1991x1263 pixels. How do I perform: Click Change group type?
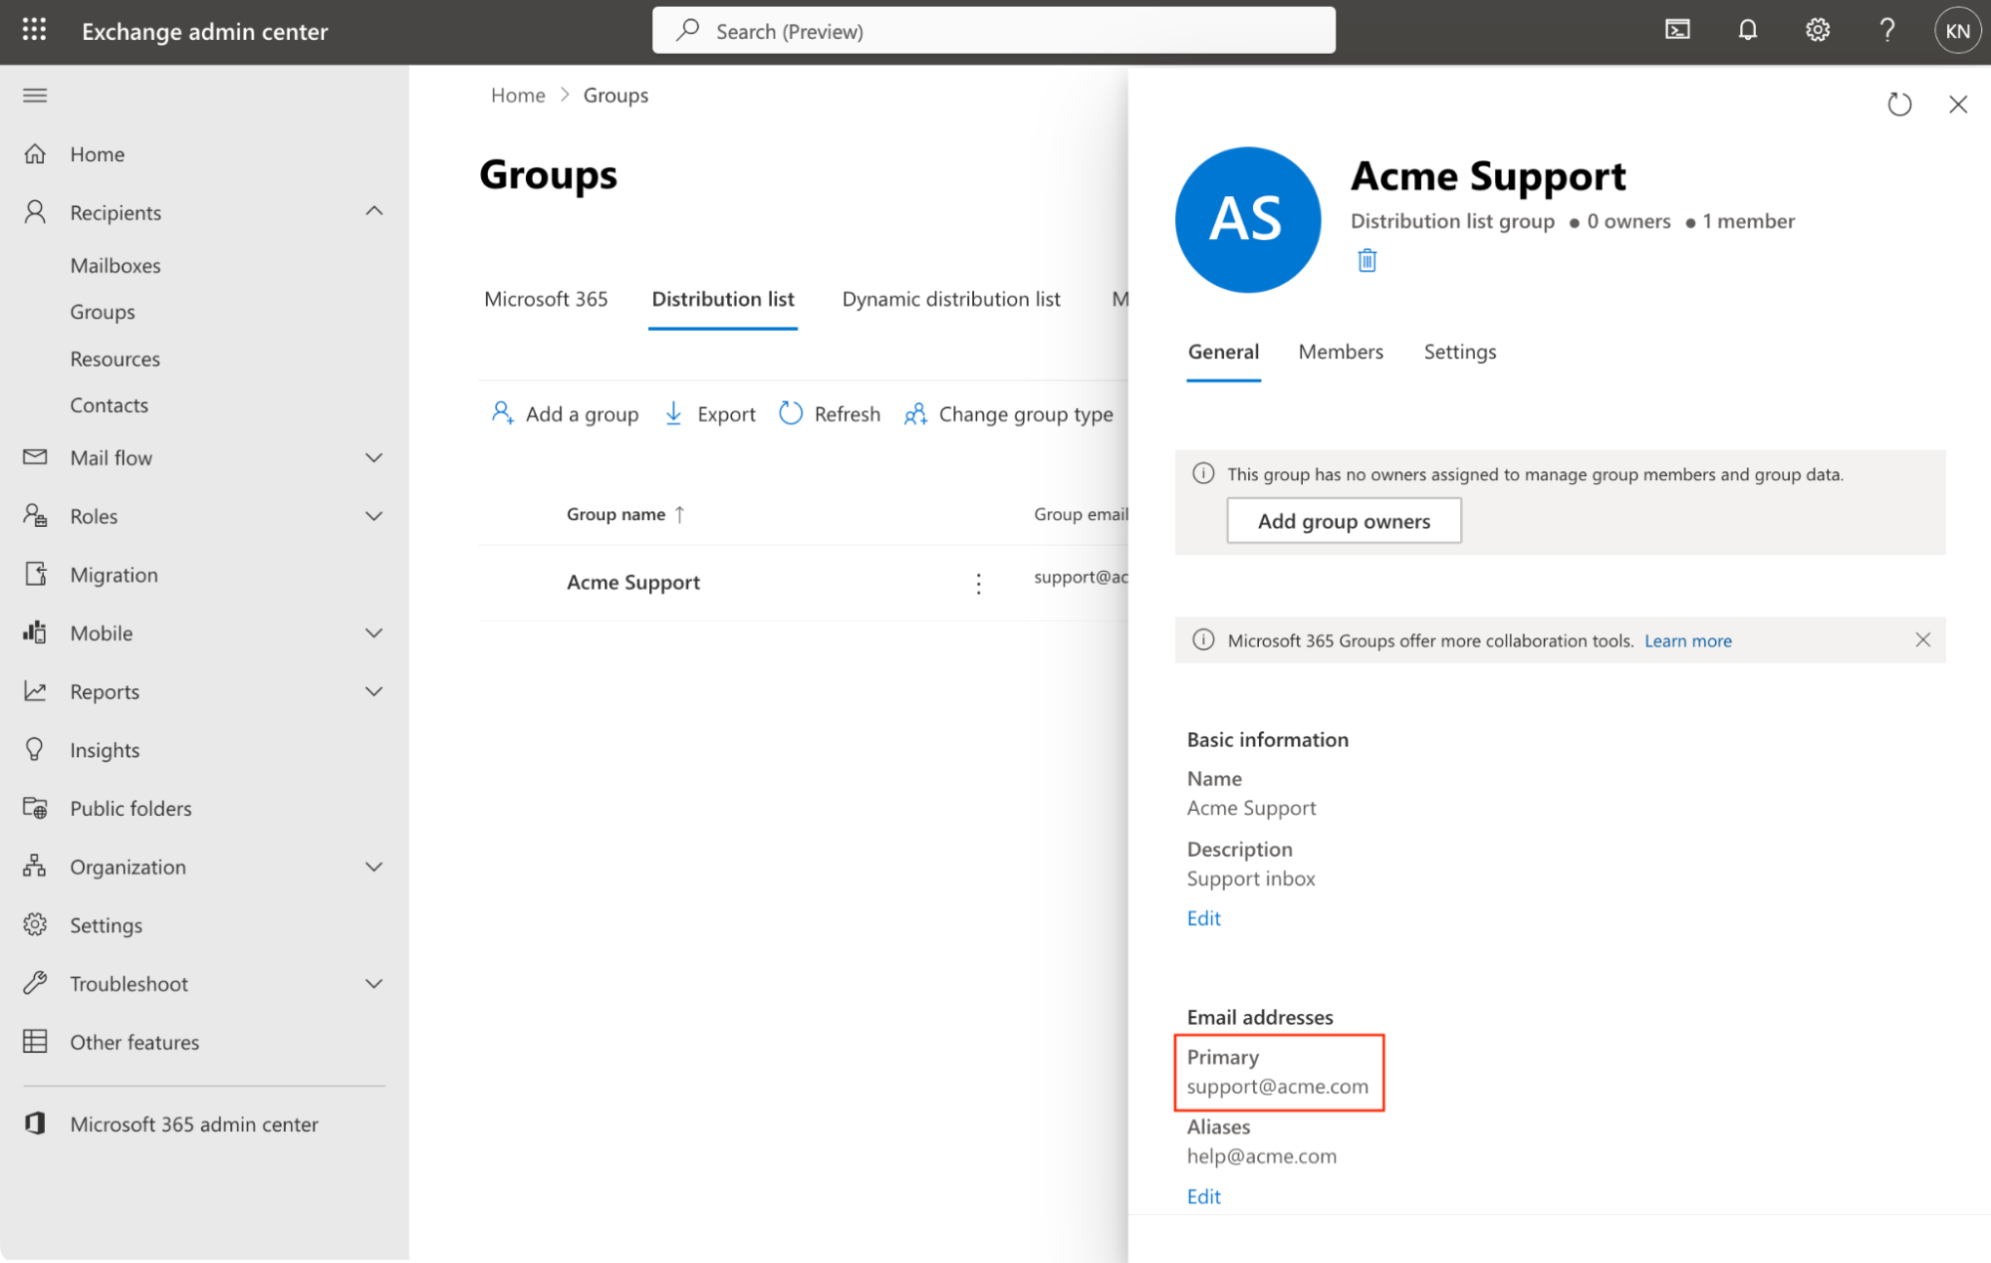click(1008, 414)
